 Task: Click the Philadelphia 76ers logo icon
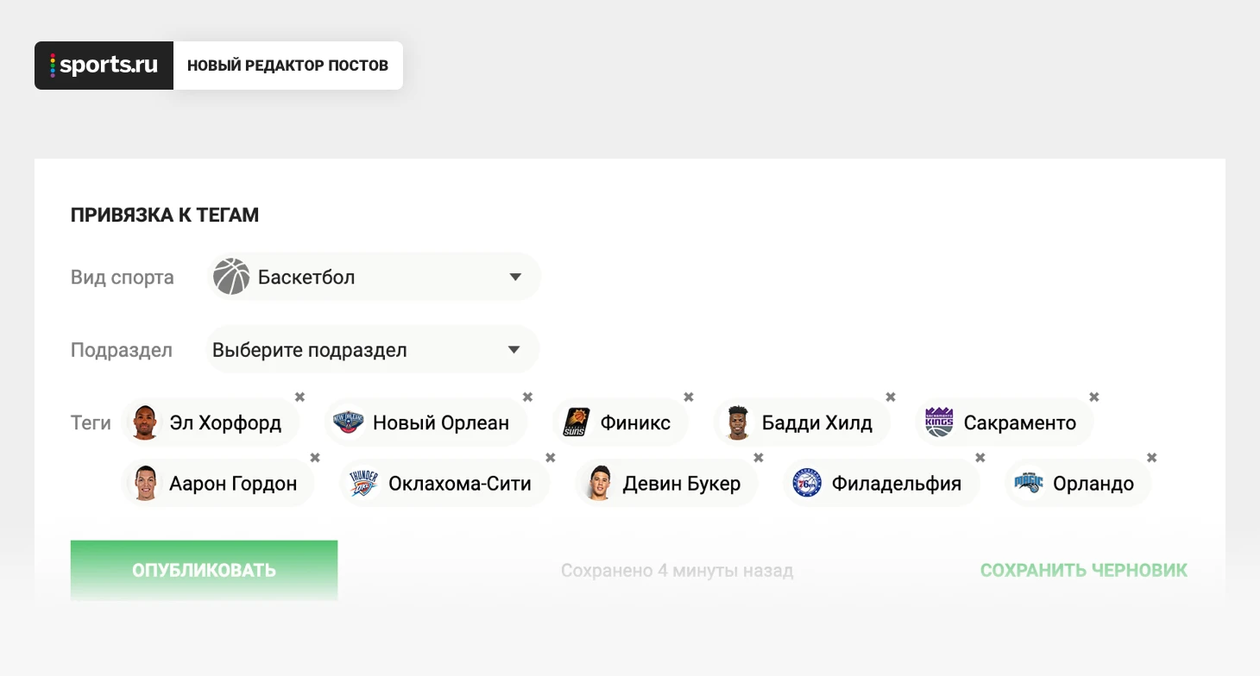coord(807,484)
